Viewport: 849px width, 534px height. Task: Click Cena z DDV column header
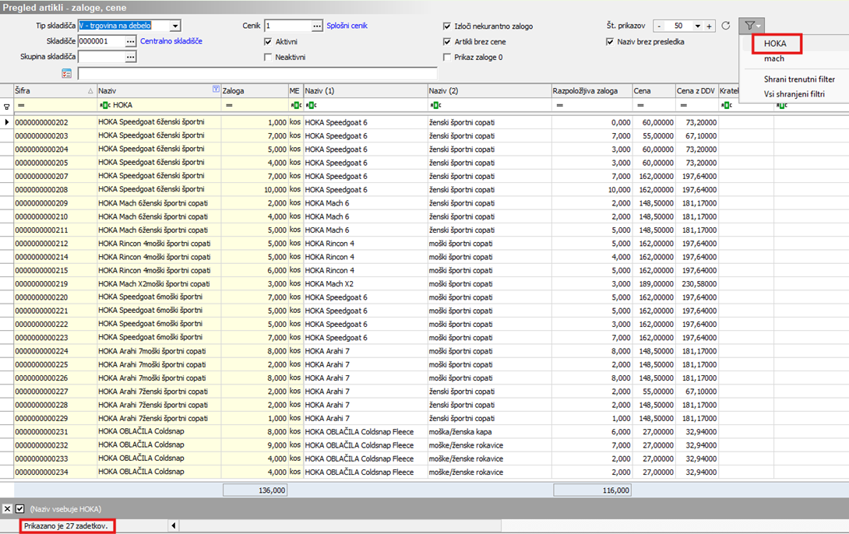[x=696, y=90]
